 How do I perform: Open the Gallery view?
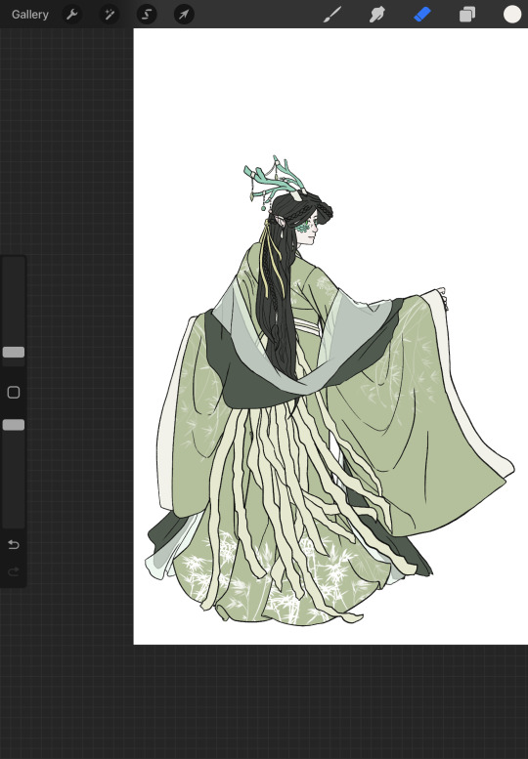(x=30, y=15)
